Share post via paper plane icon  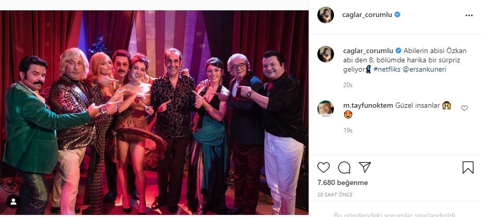(x=365, y=168)
